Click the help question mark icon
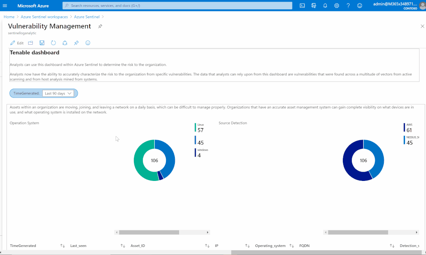Viewport: 426px width, 255px height. pos(348,6)
